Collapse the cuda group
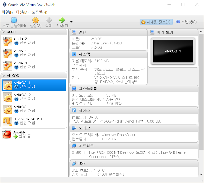The height and width of the screenshot is (183, 204). point(4,32)
